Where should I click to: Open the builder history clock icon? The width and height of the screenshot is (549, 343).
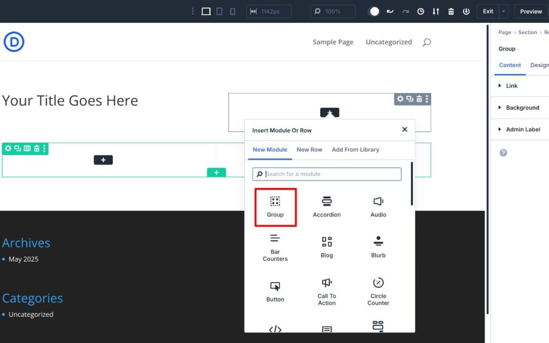pos(420,11)
